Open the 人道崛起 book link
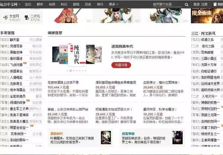 (16, 77)
